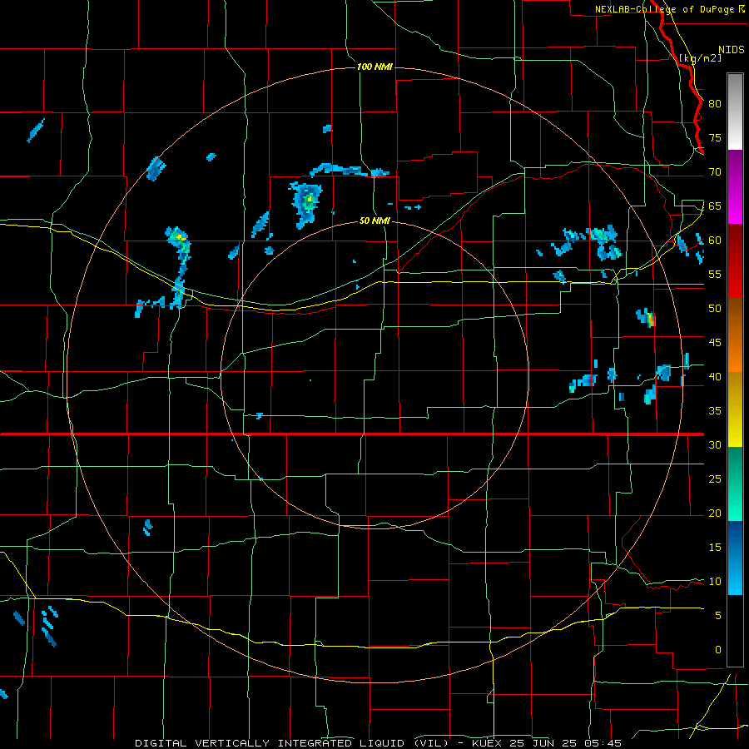The image size is (749, 749).
Task: Click the 30 value on the color scale
Action: pyautogui.click(x=715, y=445)
